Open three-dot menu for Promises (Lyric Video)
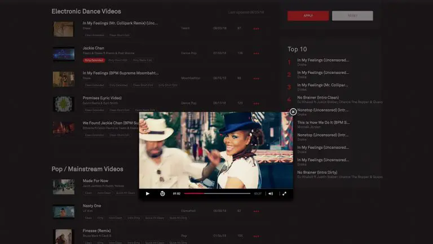Screen dimensions: 433x244 coord(256,104)
